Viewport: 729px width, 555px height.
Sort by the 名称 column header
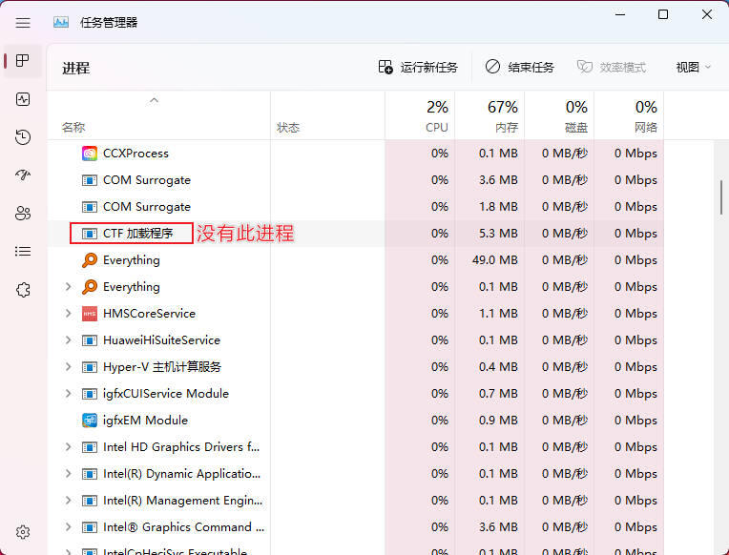click(158, 115)
